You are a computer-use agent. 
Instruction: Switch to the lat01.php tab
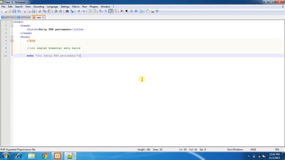8,17
